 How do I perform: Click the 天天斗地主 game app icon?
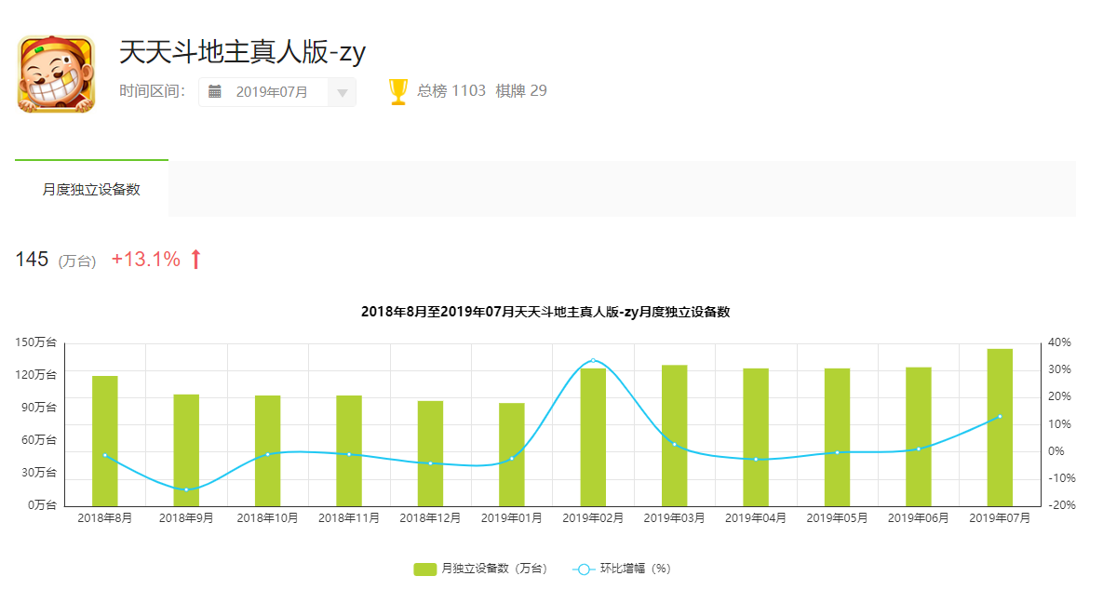57,74
